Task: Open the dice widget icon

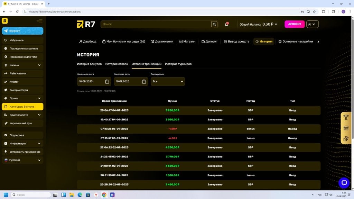Action: click(346, 139)
